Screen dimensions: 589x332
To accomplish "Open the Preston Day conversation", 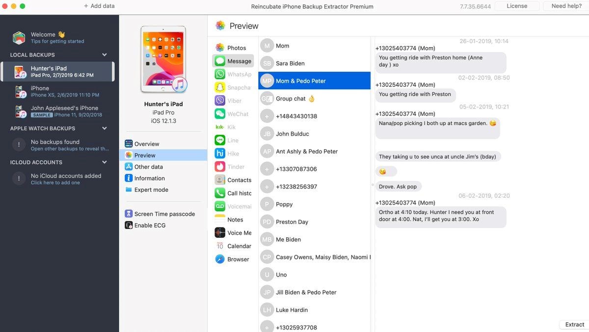I will pos(315,222).
